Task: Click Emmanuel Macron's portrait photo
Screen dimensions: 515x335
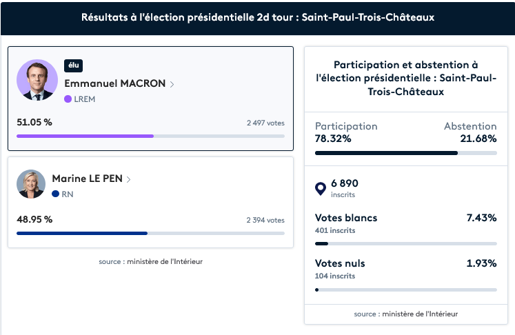Action: 37,80
